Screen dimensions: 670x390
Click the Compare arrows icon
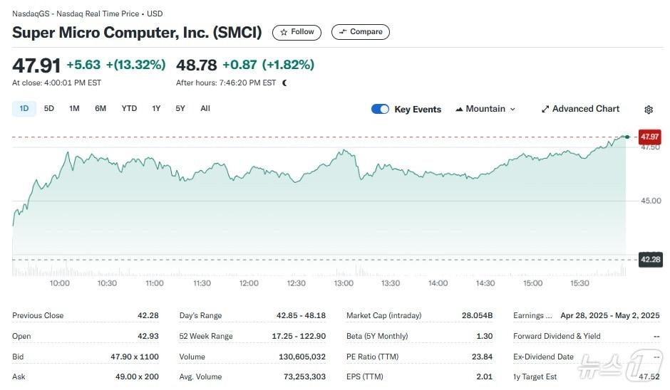(x=343, y=32)
